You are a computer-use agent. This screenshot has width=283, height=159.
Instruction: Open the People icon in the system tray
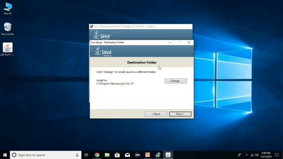point(239,155)
